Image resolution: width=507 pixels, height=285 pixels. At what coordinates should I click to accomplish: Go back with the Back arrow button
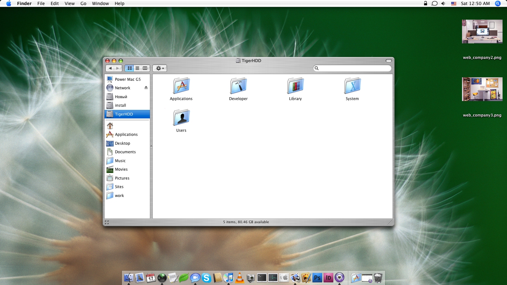point(110,68)
